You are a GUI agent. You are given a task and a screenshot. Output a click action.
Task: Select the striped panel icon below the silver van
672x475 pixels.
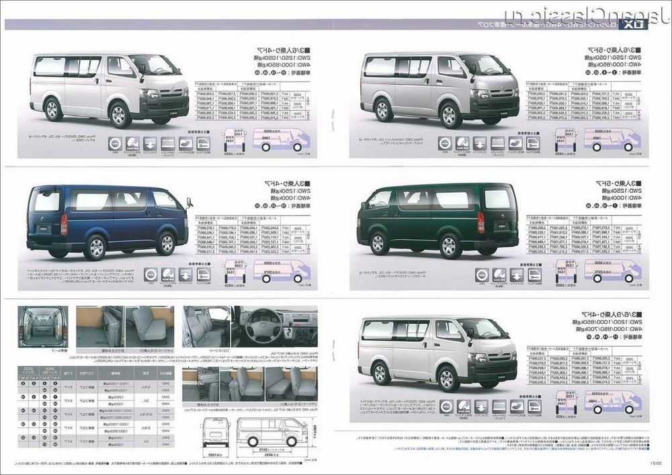click(497, 144)
